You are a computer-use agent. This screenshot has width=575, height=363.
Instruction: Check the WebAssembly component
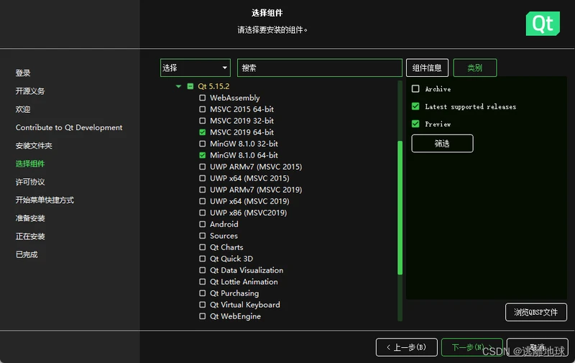point(203,98)
